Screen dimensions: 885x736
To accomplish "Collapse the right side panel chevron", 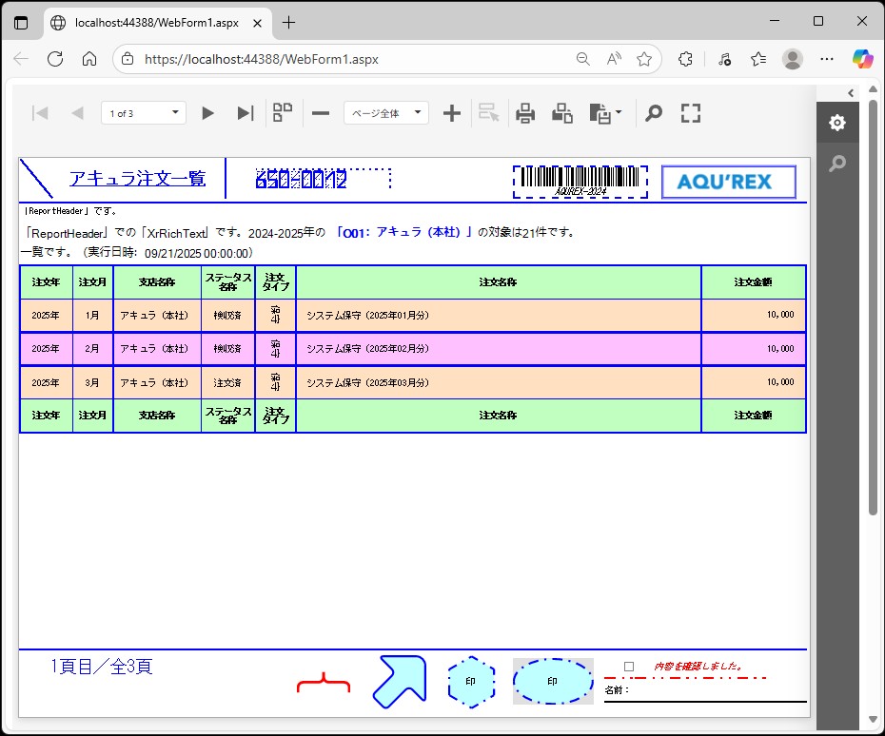I will tap(851, 92).
